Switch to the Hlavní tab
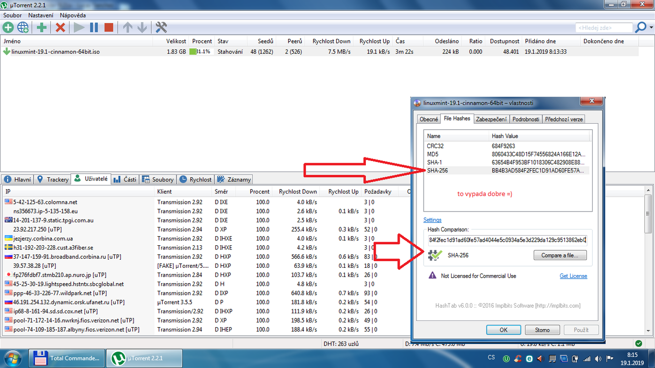Viewport: 655px width, 368px height. click(18, 179)
